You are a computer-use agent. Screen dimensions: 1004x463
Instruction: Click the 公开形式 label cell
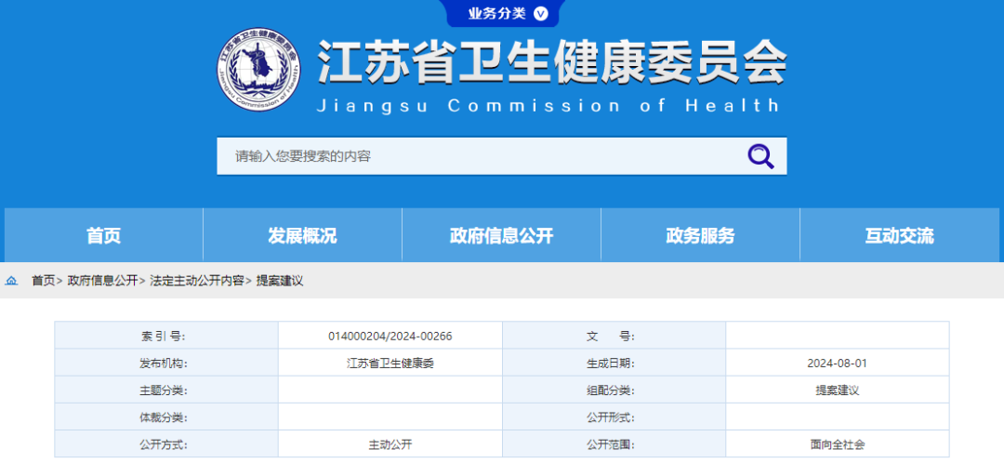click(x=614, y=417)
